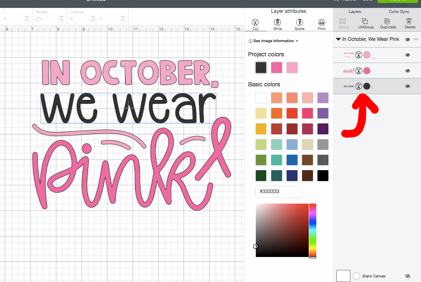Click the Rotate value stepper
Image resolution: width=421 pixels, height=282 pixels.
coord(61,19)
